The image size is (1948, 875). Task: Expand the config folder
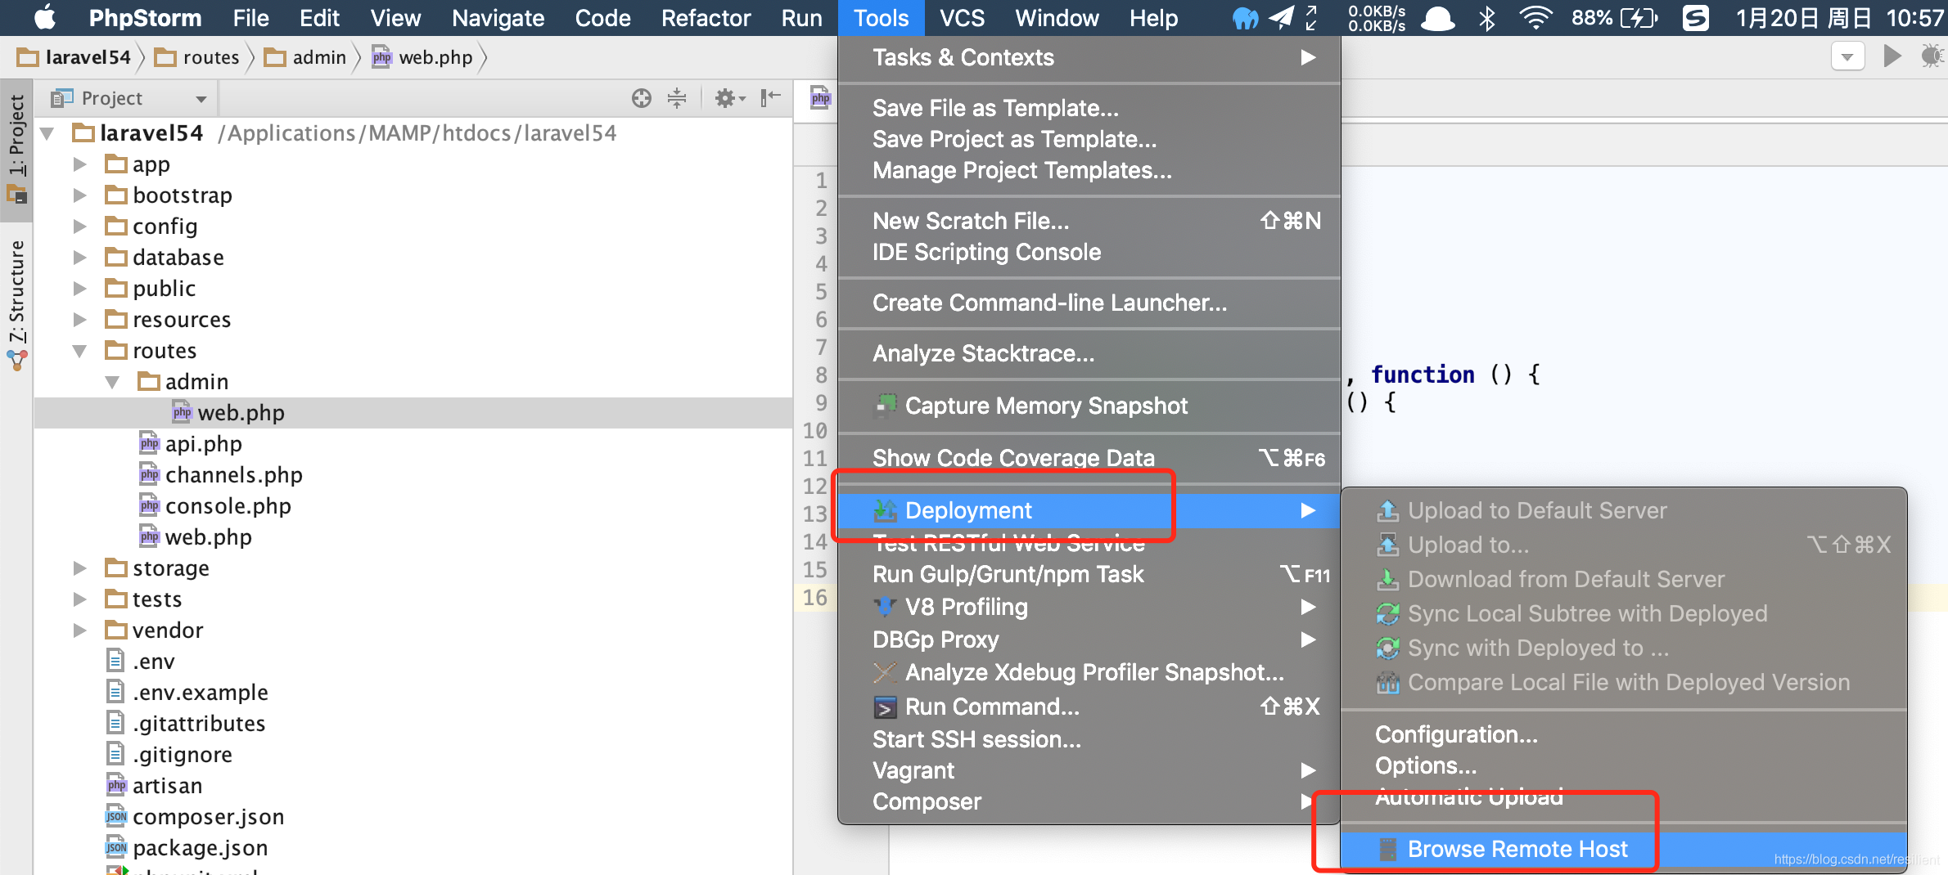(x=79, y=227)
